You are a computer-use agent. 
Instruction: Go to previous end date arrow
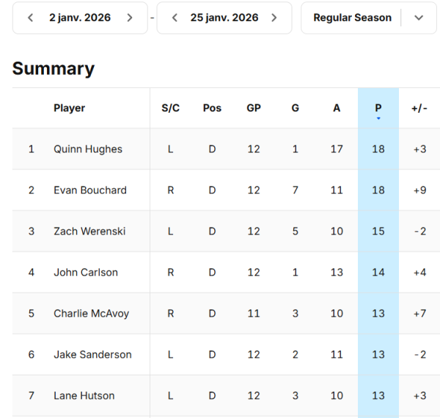point(175,18)
